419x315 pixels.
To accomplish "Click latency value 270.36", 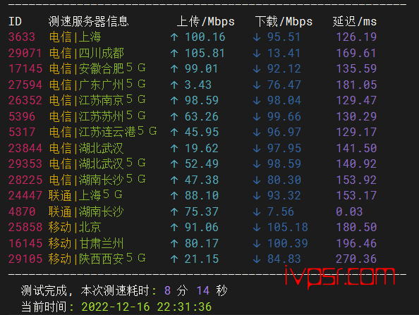I will [356, 259].
